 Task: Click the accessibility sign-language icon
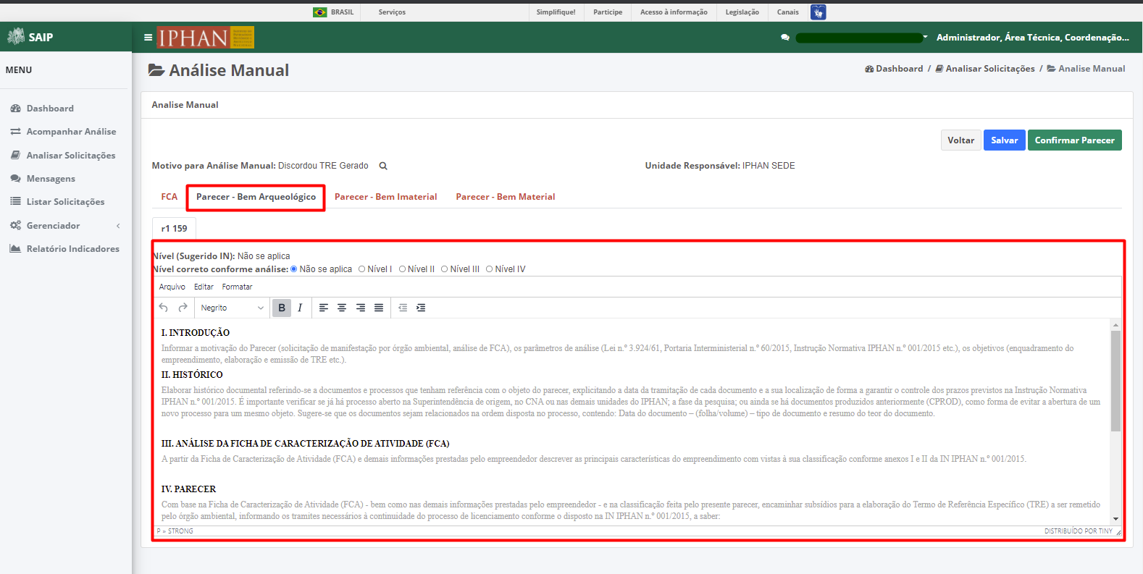point(818,12)
